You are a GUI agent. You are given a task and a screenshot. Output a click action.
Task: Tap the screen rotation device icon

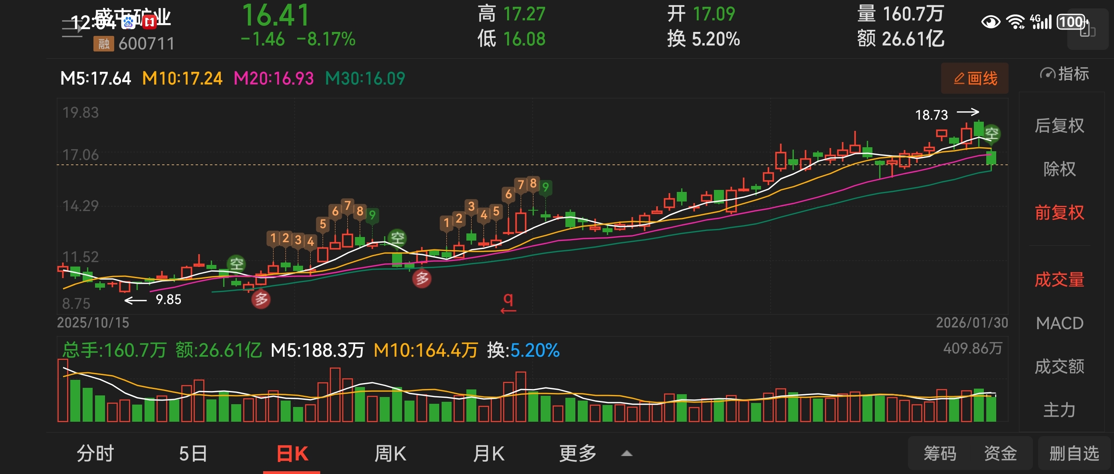pos(1087,30)
